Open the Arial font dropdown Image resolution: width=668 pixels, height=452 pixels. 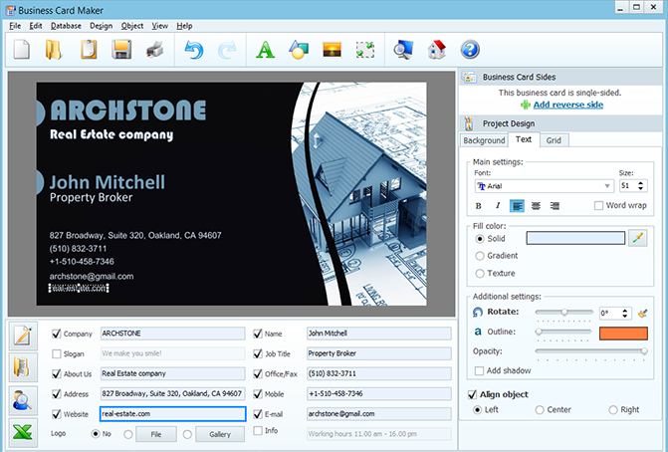(544, 186)
